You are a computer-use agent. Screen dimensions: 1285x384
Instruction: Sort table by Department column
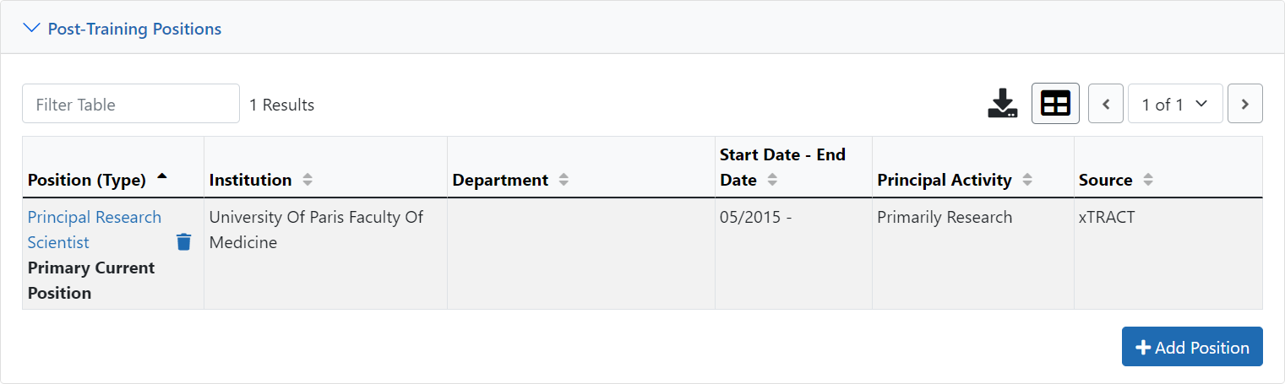pyautogui.click(x=564, y=180)
